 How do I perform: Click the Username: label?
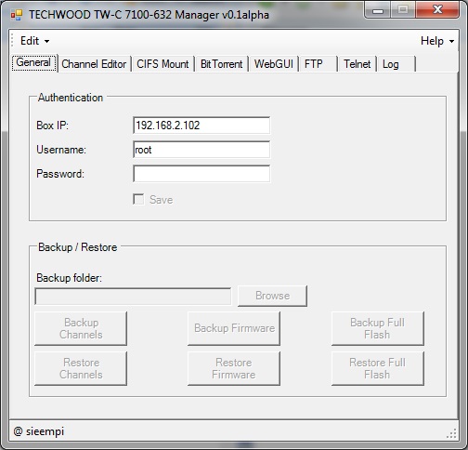point(61,150)
